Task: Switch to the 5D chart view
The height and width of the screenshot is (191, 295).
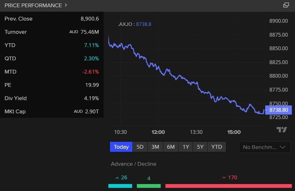Action: click(140, 147)
